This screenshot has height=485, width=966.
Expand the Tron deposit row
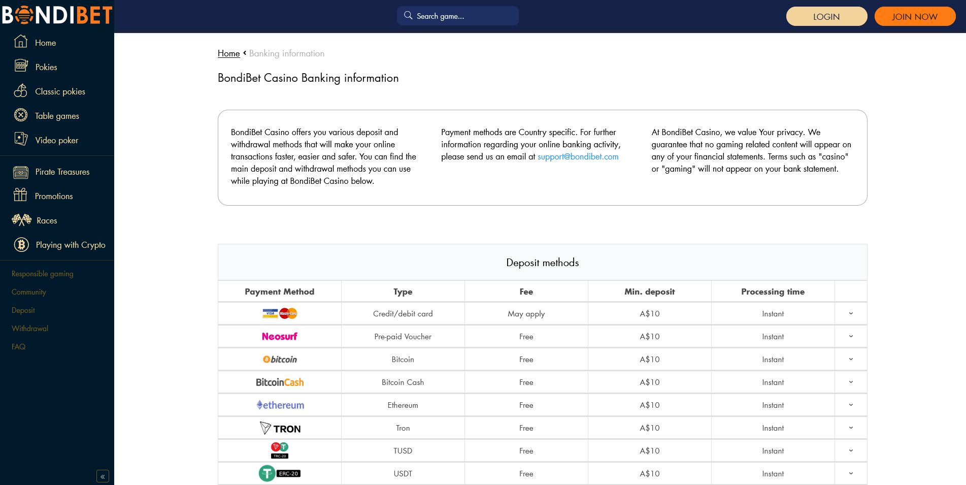coord(851,428)
